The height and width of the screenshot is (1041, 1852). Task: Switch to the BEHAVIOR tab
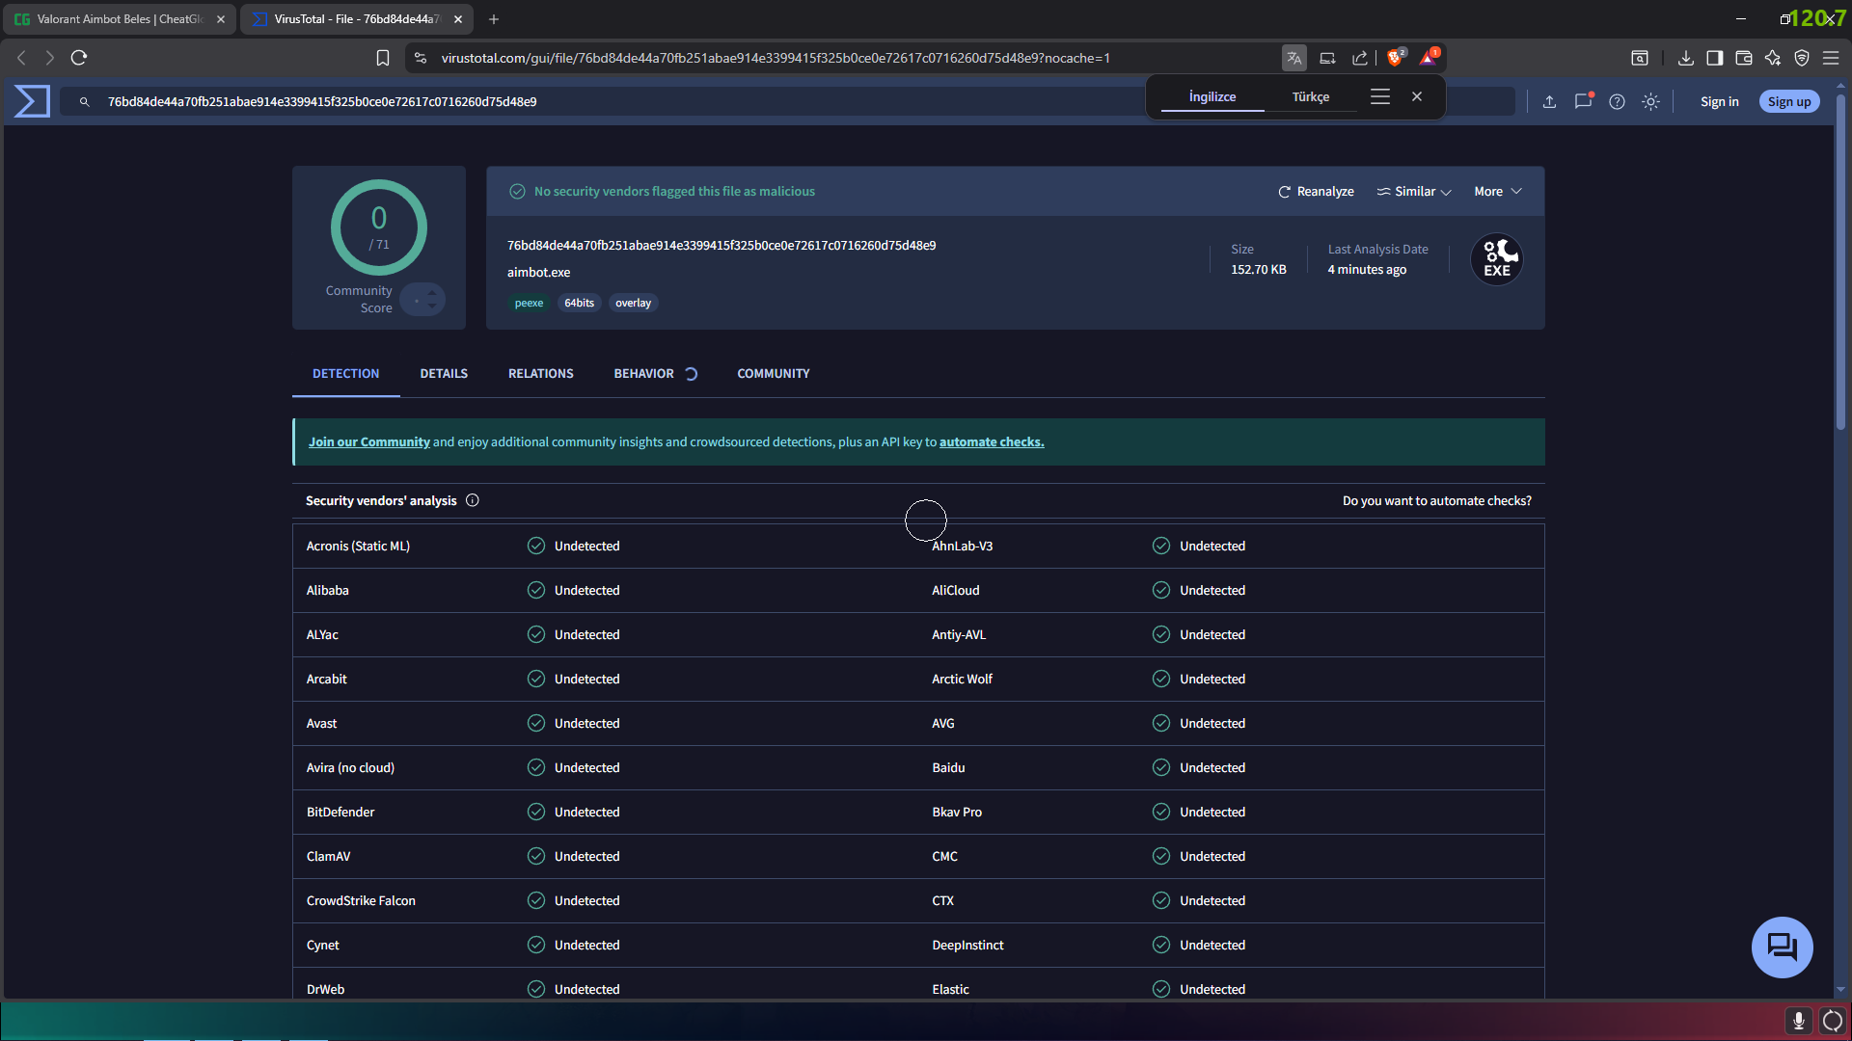point(644,373)
